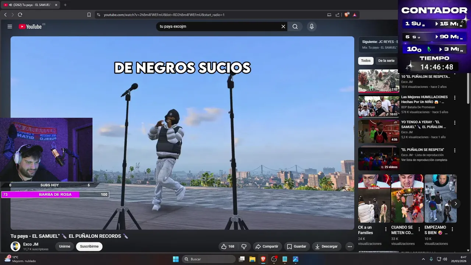
Task: Open options for 'Las Mejores HUMILLACIONES' video
Action: (x=455, y=98)
